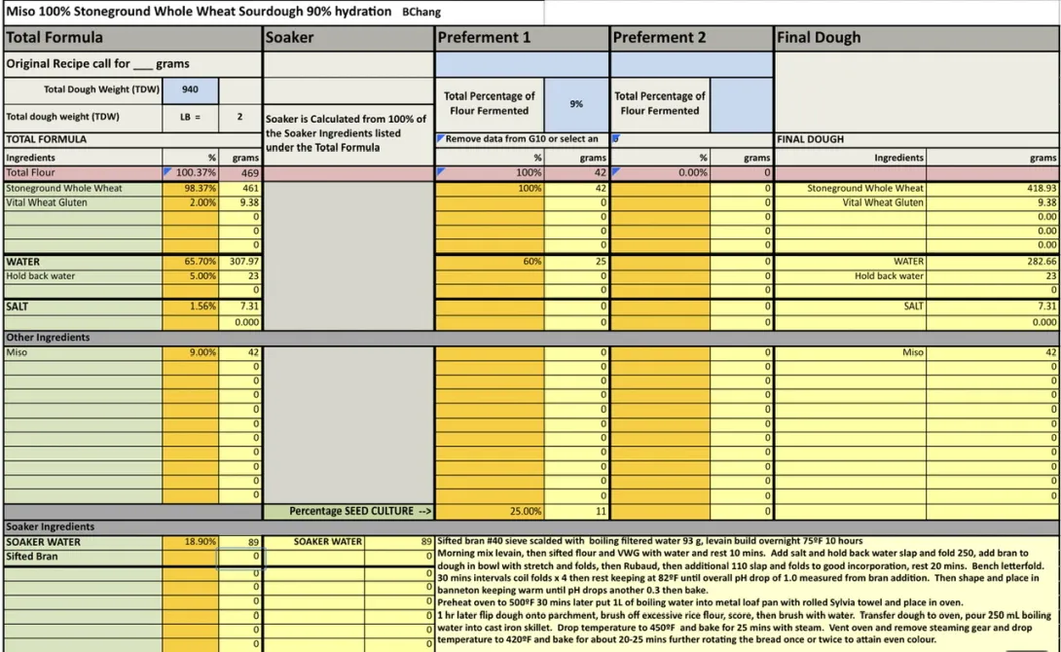1061x652 pixels.
Task: Click the Hold back water 5.00% cell
Action: [190, 276]
